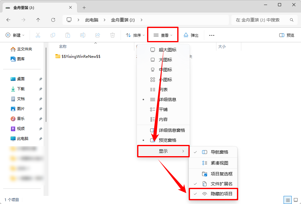
Task: Toggle 导航窗格 navigation pane option
Action: click(213, 152)
